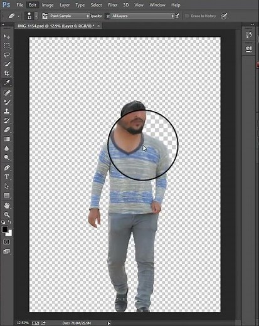This screenshot has width=259, height=326.
Task: Open the Layer menu
Action: pos(65,5)
